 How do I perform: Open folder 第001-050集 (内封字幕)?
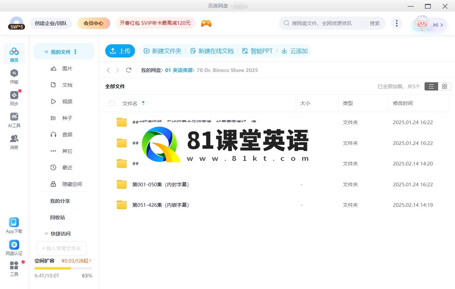coord(160,184)
